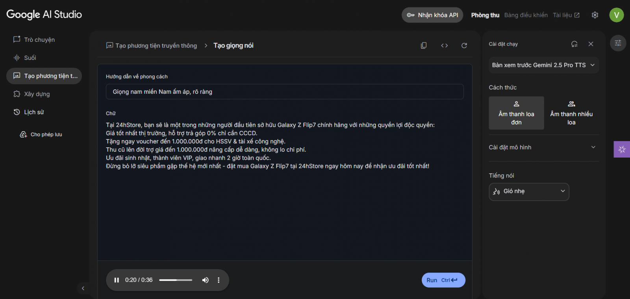630x299 pixels.
Task: Expand the Cài đặt mô hình section
Action: [543, 147]
